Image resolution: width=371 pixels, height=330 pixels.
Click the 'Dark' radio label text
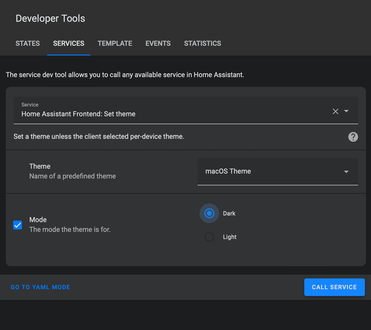(x=229, y=213)
